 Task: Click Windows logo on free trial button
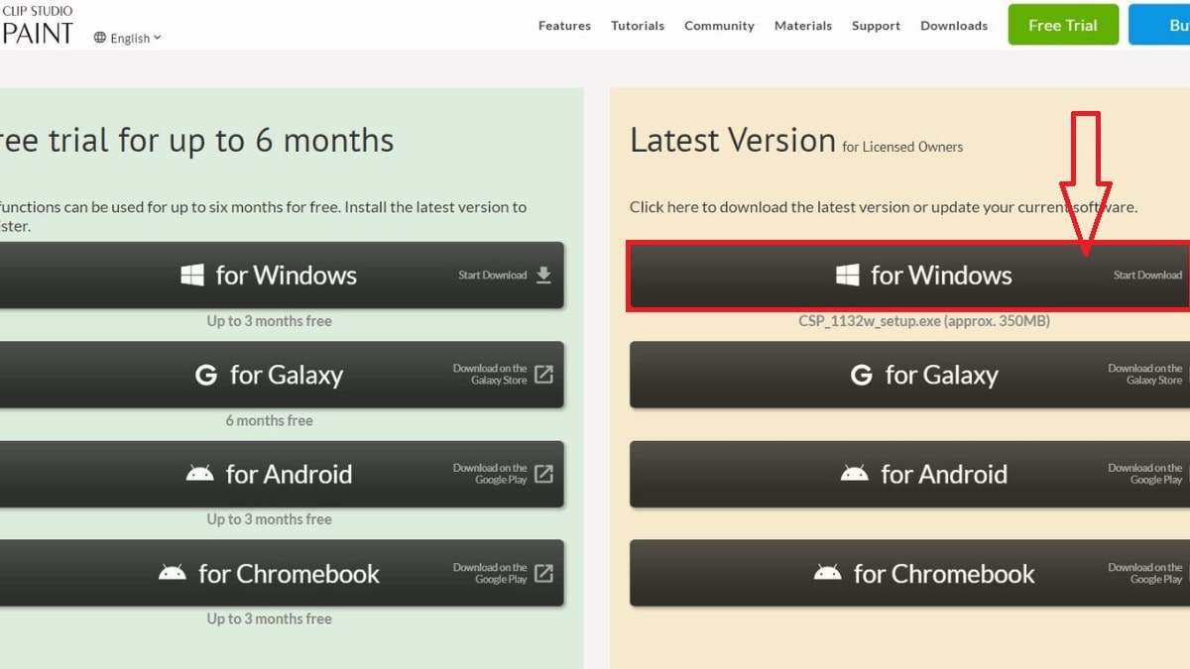pos(192,275)
